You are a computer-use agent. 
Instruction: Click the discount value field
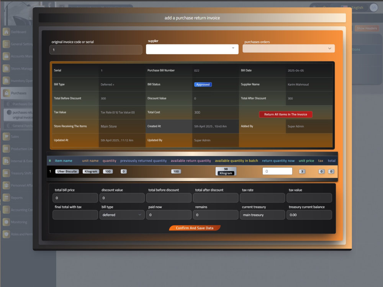[122, 198]
